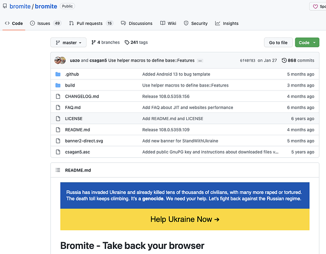326x254 pixels.
Task: Open commit 'Added Android 13 to bug template'
Action: tap(176, 74)
